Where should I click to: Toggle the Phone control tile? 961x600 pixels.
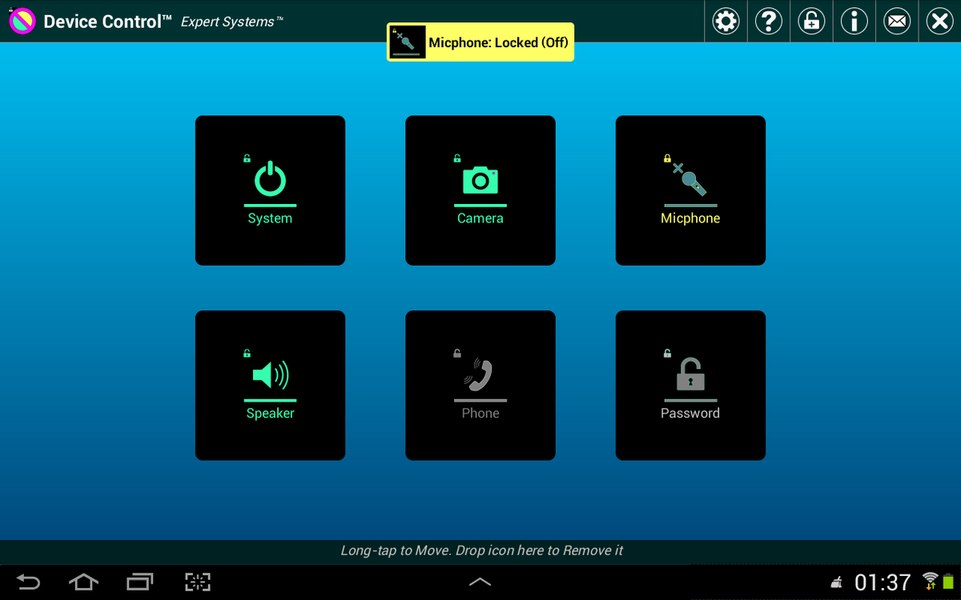(x=480, y=386)
